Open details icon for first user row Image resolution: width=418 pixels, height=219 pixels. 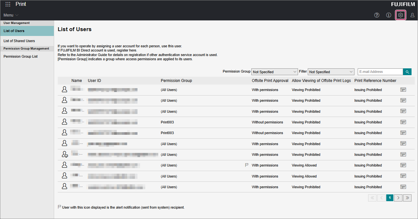click(x=403, y=90)
